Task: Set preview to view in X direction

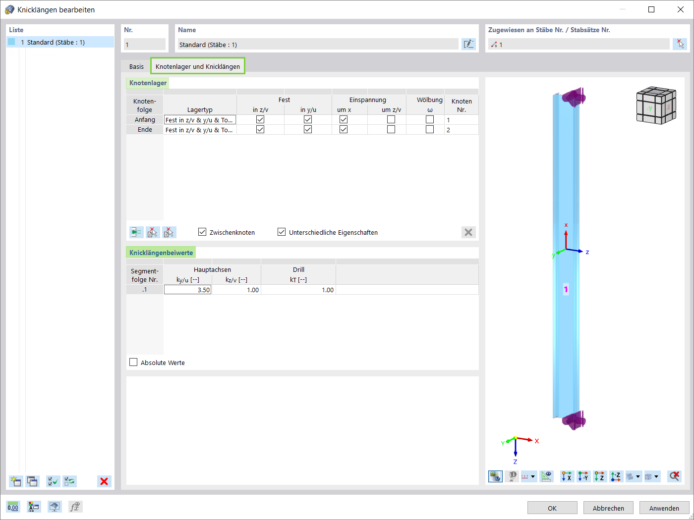Action: [567, 476]
